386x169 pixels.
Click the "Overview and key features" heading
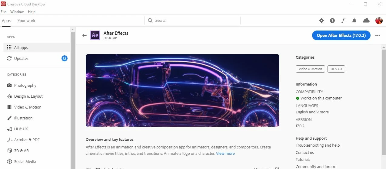coord(110,140)
